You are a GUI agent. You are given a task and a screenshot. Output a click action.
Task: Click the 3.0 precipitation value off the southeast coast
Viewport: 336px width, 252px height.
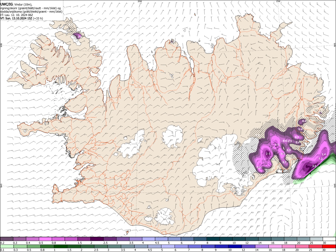[x=314, y=166]
